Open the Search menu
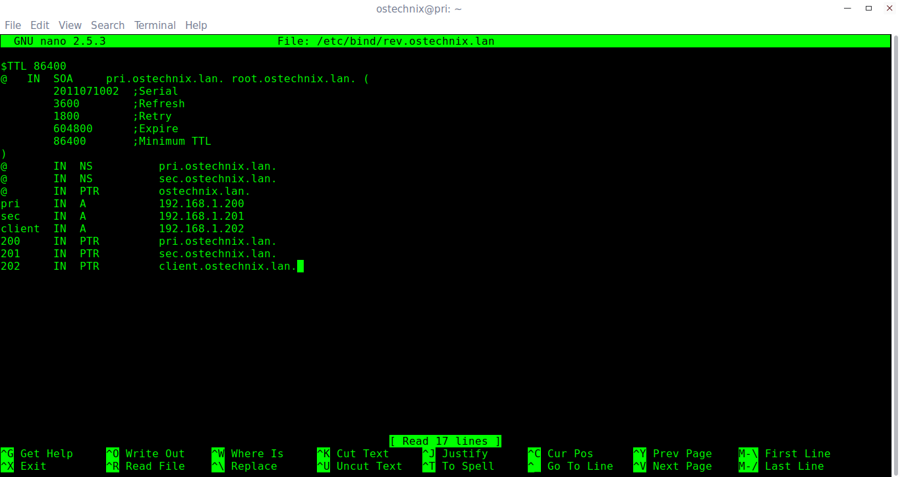Image resolution: width=900 pixels, height=477 pixels. click(107, 25)
